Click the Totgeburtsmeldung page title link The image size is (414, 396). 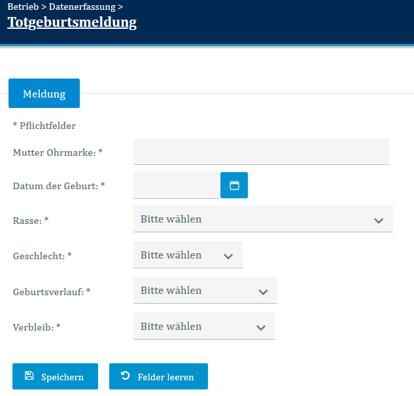click(x=72, y=22)
